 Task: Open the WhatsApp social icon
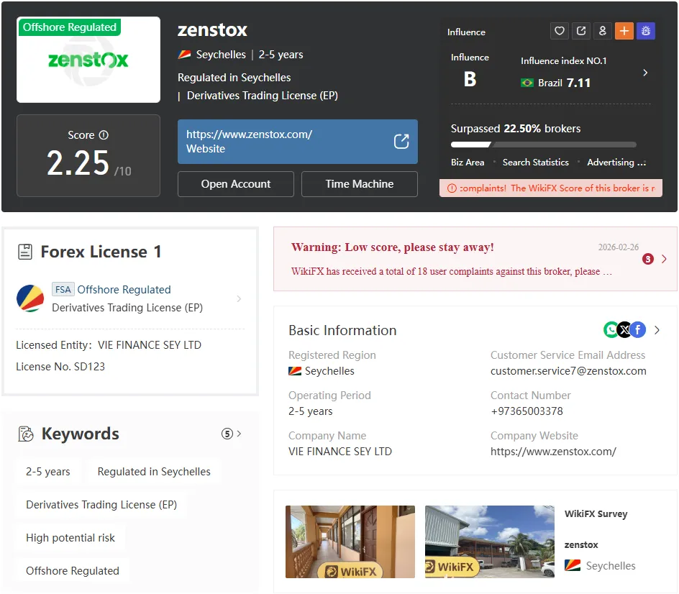click(x=611, y=330)
